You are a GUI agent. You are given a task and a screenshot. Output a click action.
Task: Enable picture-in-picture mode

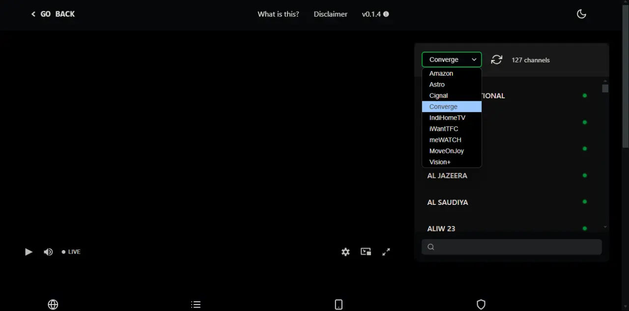pos(366,252)
